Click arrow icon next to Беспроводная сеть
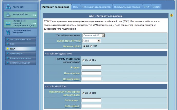This screenshot has width=177, height=110. [8, 39]
